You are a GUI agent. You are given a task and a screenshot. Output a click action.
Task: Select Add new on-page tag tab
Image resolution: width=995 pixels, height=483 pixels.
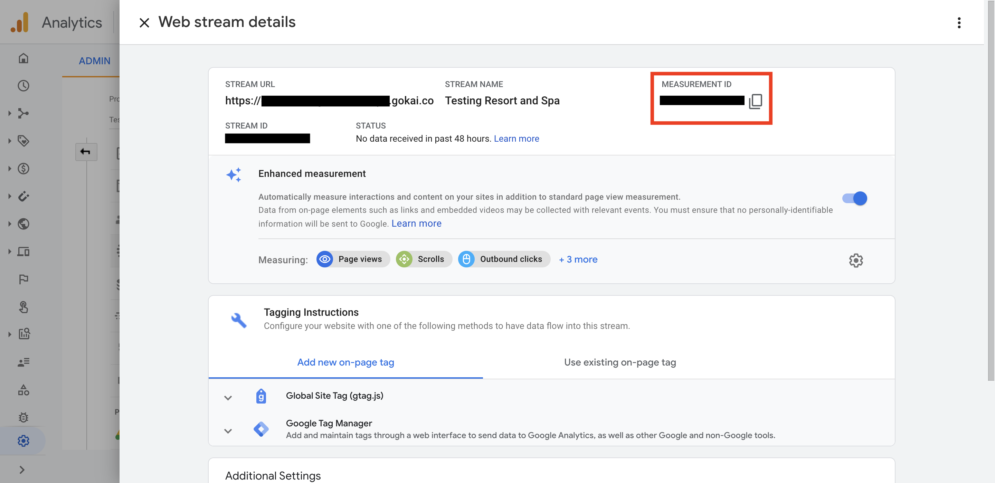click(345, 362)
